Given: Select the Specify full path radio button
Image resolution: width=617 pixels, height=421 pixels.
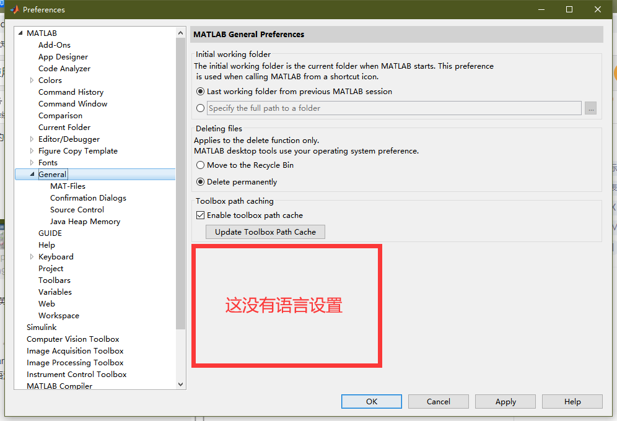Looking at the screenshot, I should (x=200, y=108).
